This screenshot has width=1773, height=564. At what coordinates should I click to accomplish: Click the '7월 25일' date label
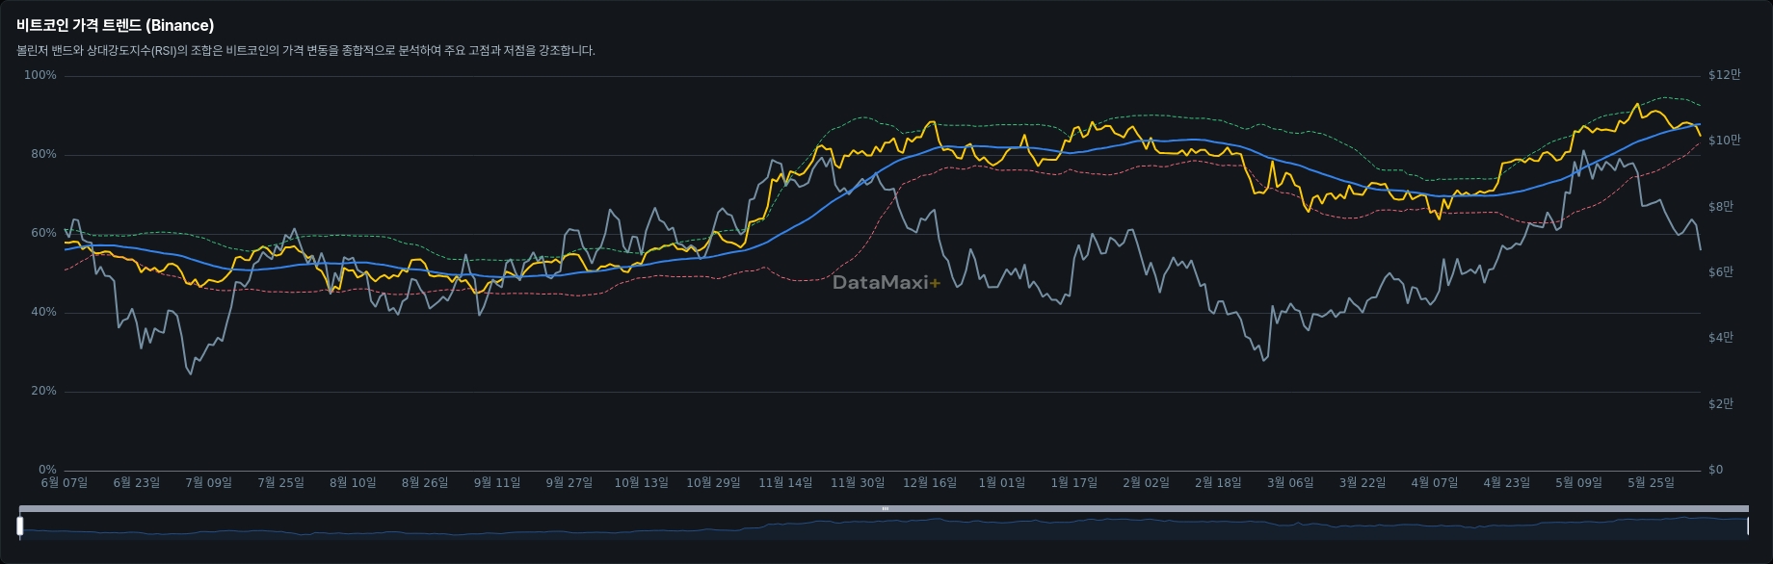280,483
